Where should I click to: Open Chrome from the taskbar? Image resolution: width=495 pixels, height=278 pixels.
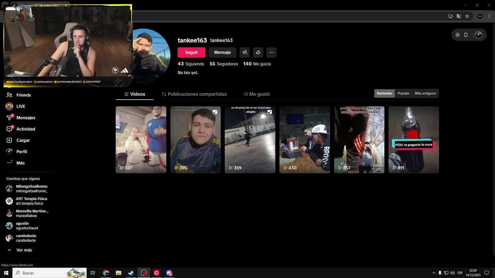pyautogui.click(x=106, y=273)
